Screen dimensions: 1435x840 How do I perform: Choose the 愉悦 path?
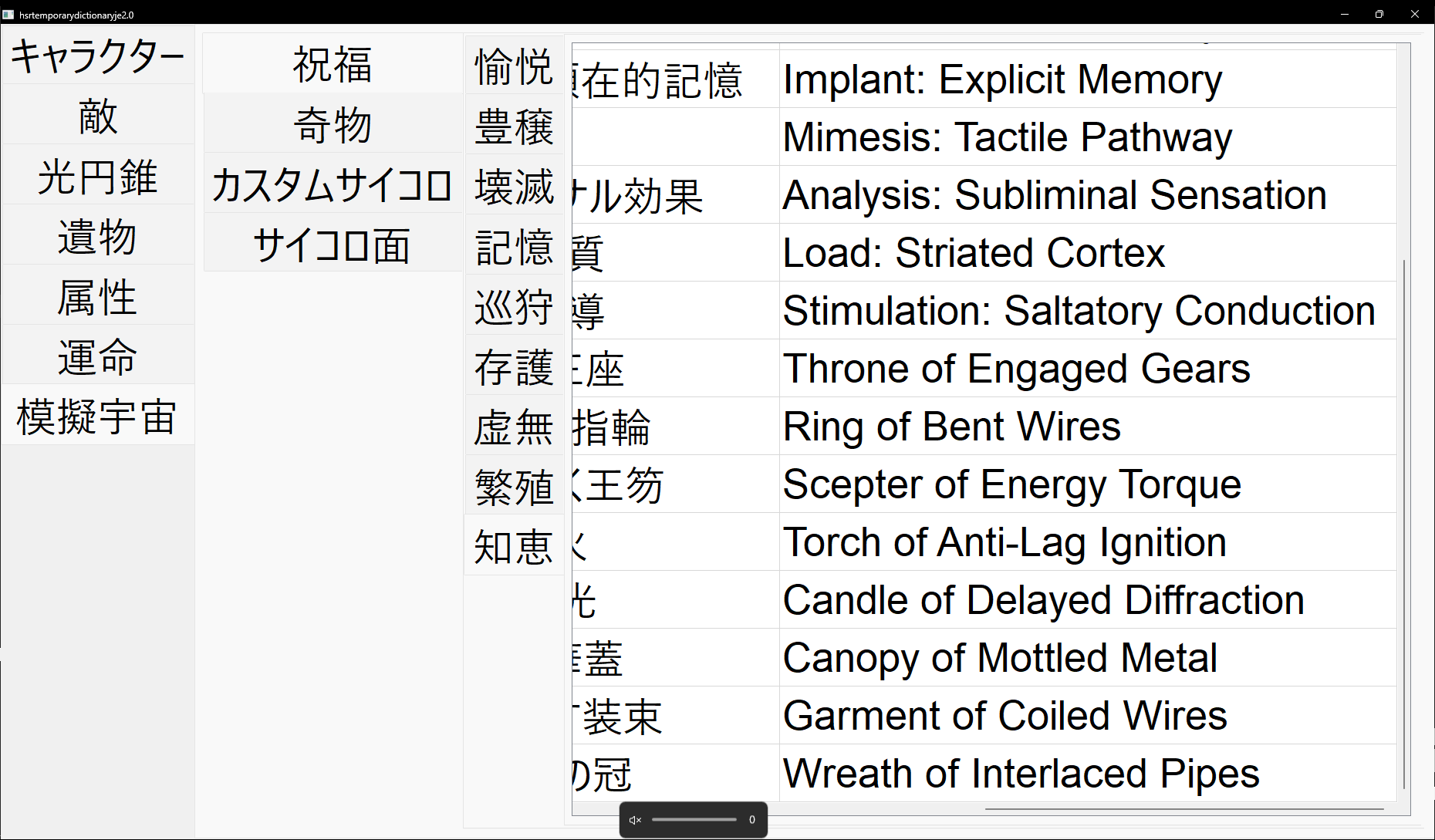pos(514,66)
